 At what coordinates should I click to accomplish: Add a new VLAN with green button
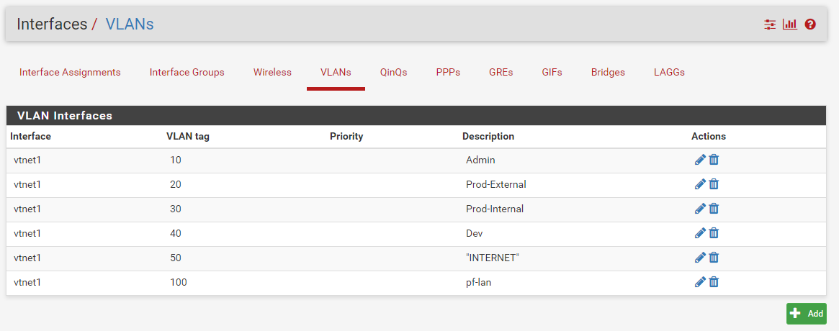click(x=807, y=314)
